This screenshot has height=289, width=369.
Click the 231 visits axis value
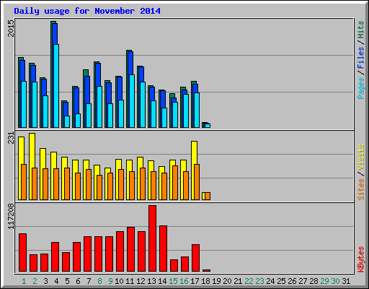11,138
